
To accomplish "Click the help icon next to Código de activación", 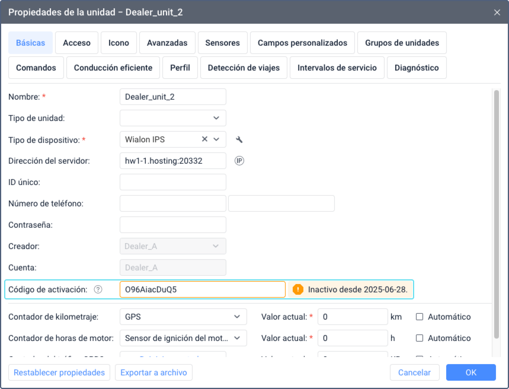I will (98, 289).
